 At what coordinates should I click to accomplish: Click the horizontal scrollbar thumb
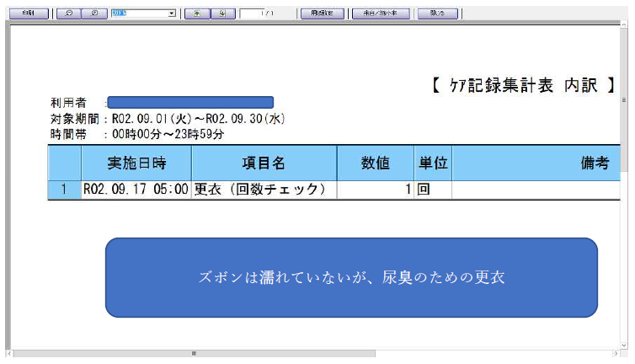coord(194,353)
